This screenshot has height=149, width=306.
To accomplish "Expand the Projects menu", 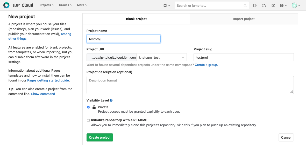I will coord(47,5).
